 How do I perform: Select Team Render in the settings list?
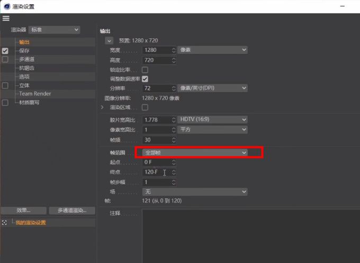point(35,94)
